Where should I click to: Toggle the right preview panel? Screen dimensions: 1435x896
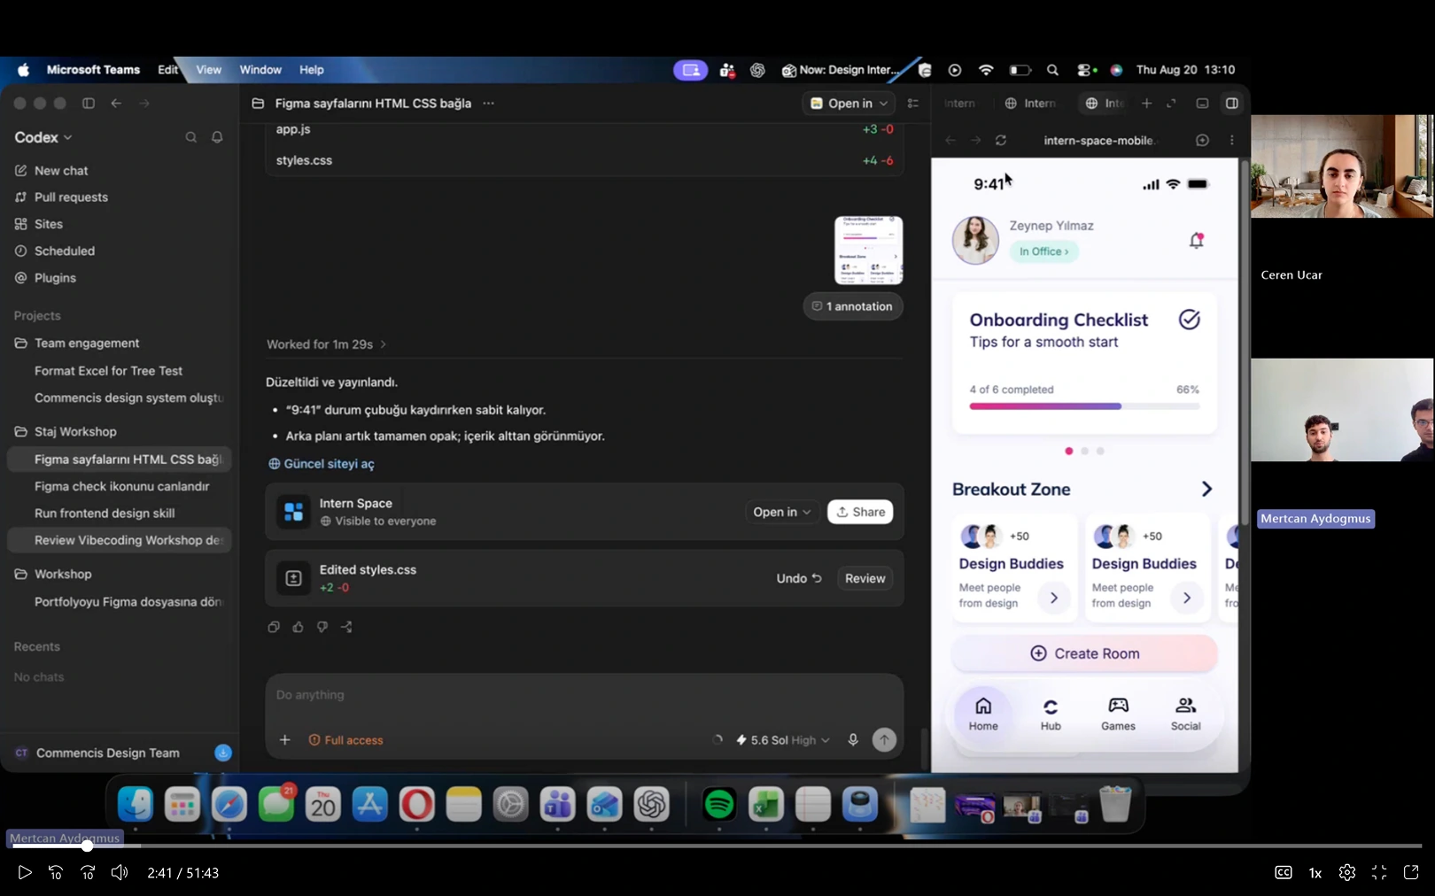(1231, 104)
